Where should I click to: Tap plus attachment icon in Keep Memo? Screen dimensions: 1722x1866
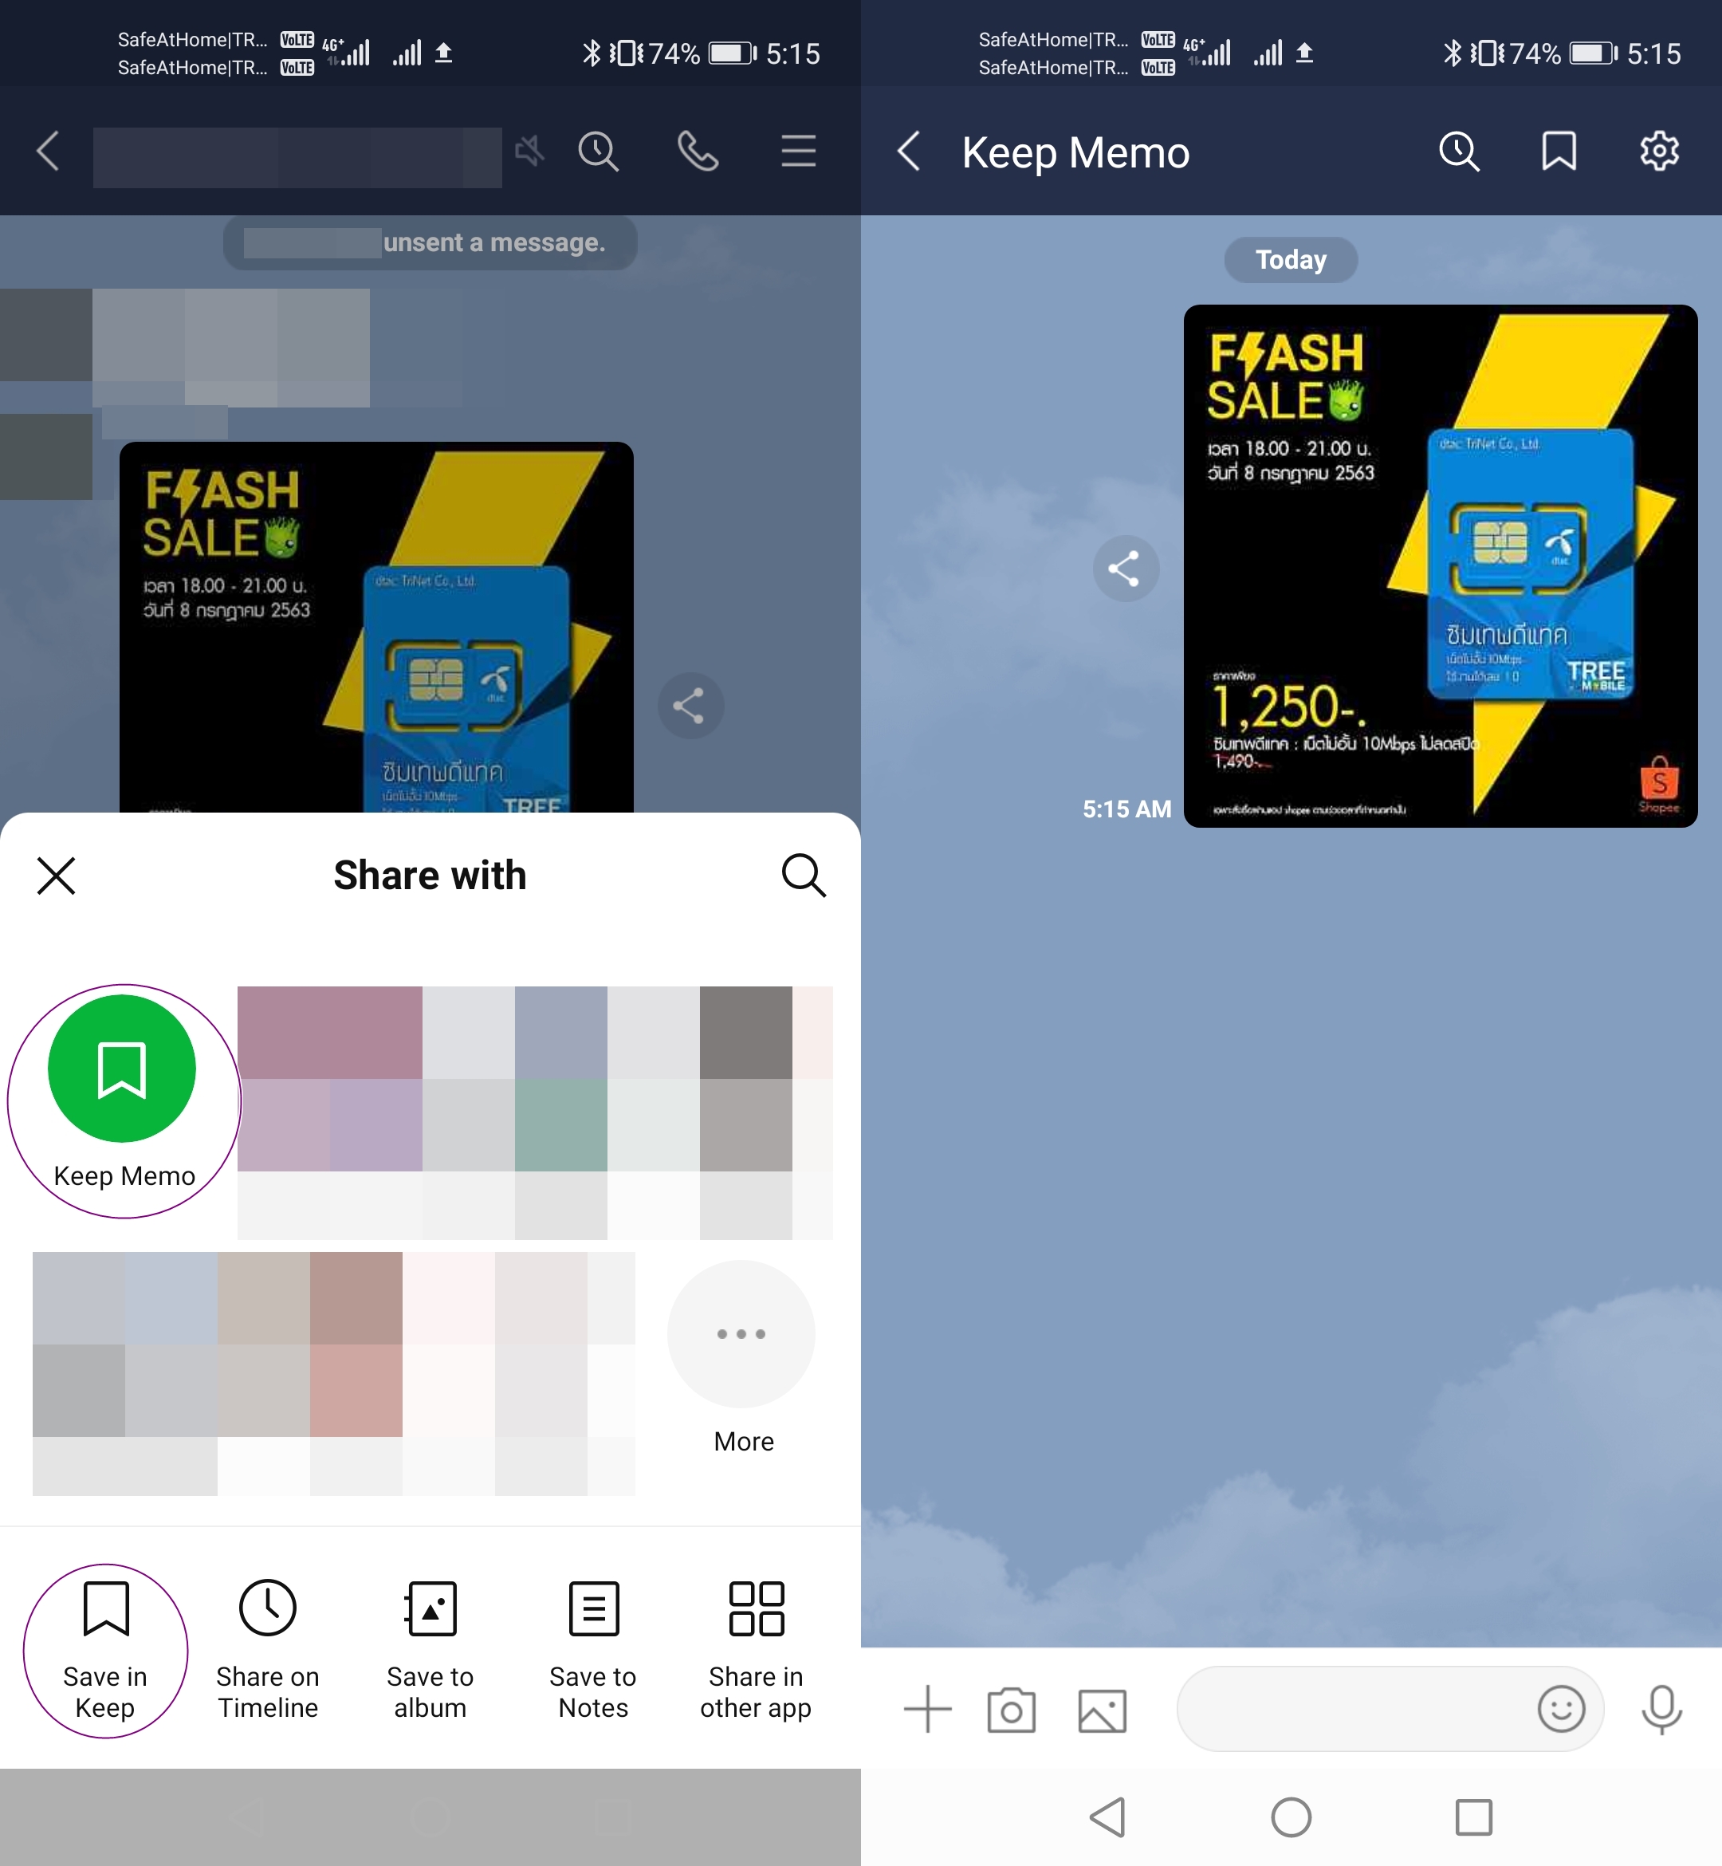pyautogui.click(x=927, y=1710)
